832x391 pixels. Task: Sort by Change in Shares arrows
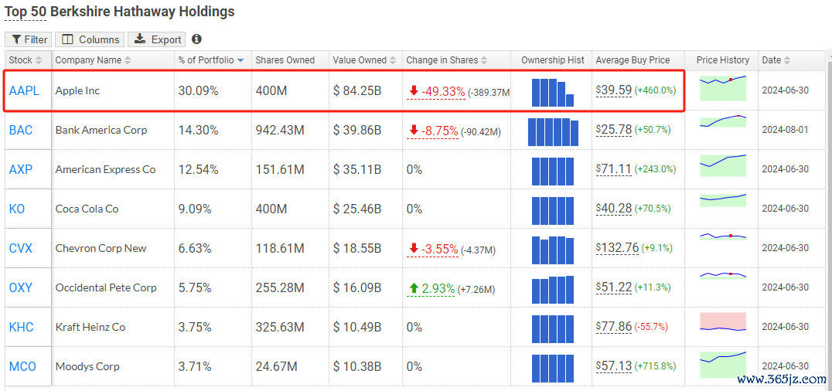click(x=485, y=60)
